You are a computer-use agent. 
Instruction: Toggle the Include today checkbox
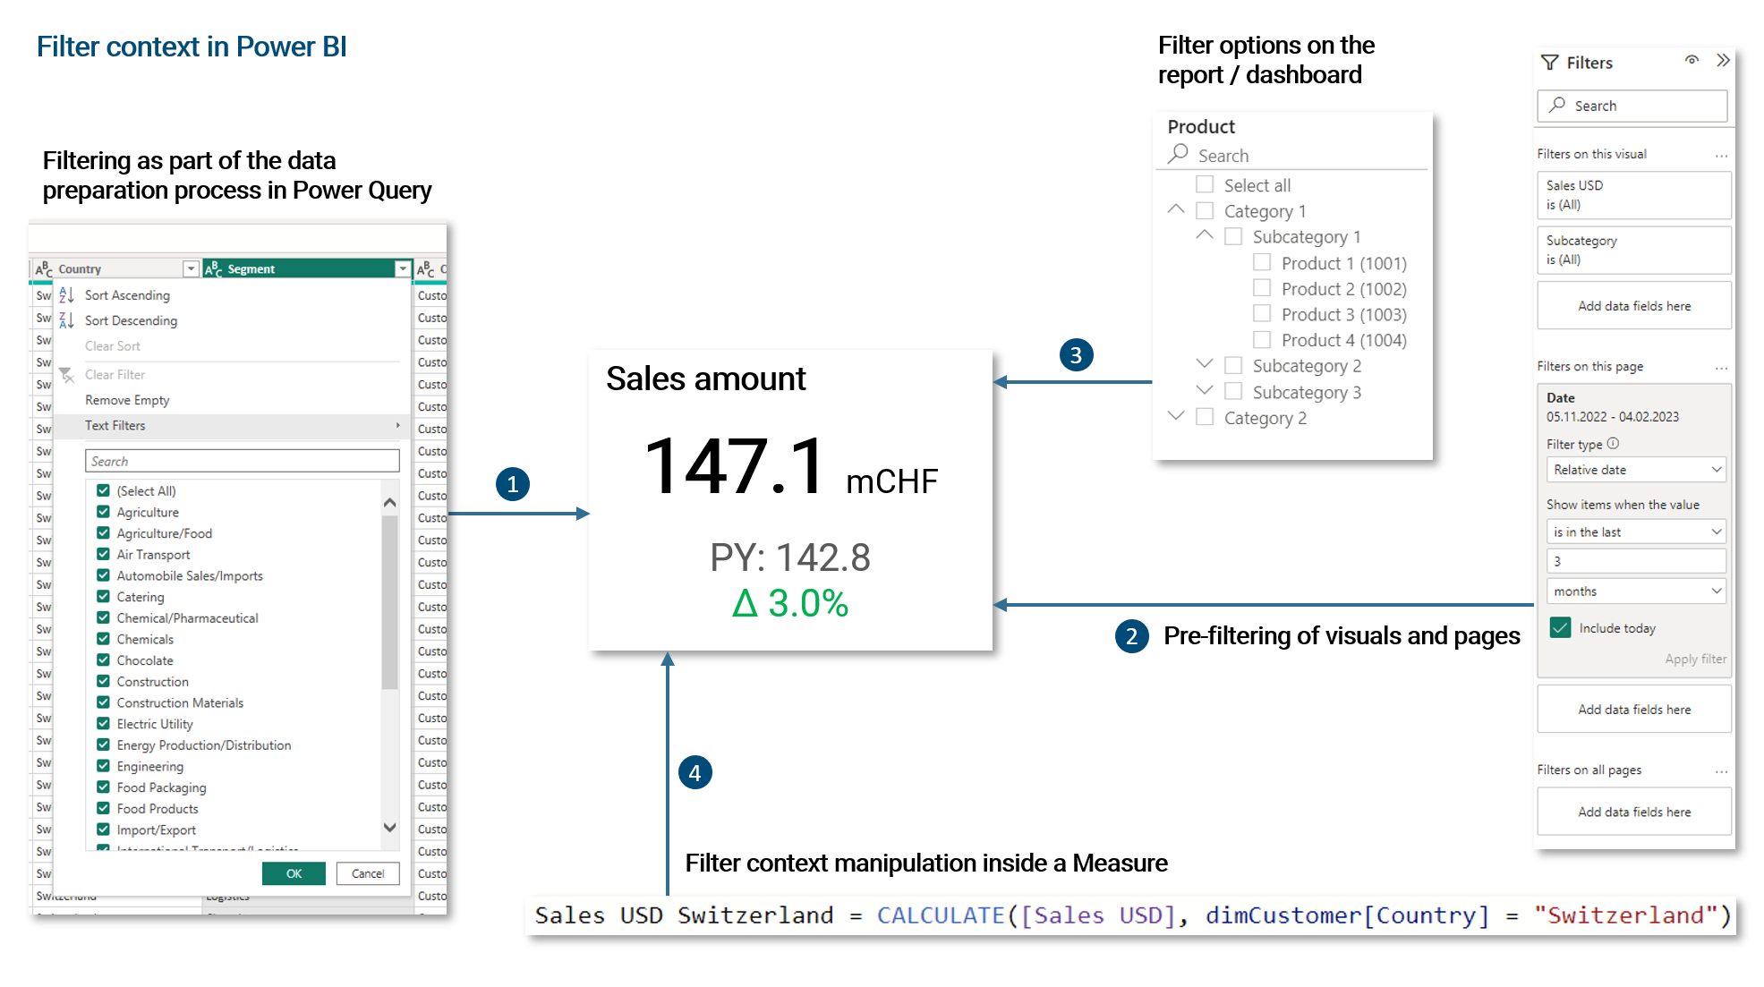click(1561, 628)
